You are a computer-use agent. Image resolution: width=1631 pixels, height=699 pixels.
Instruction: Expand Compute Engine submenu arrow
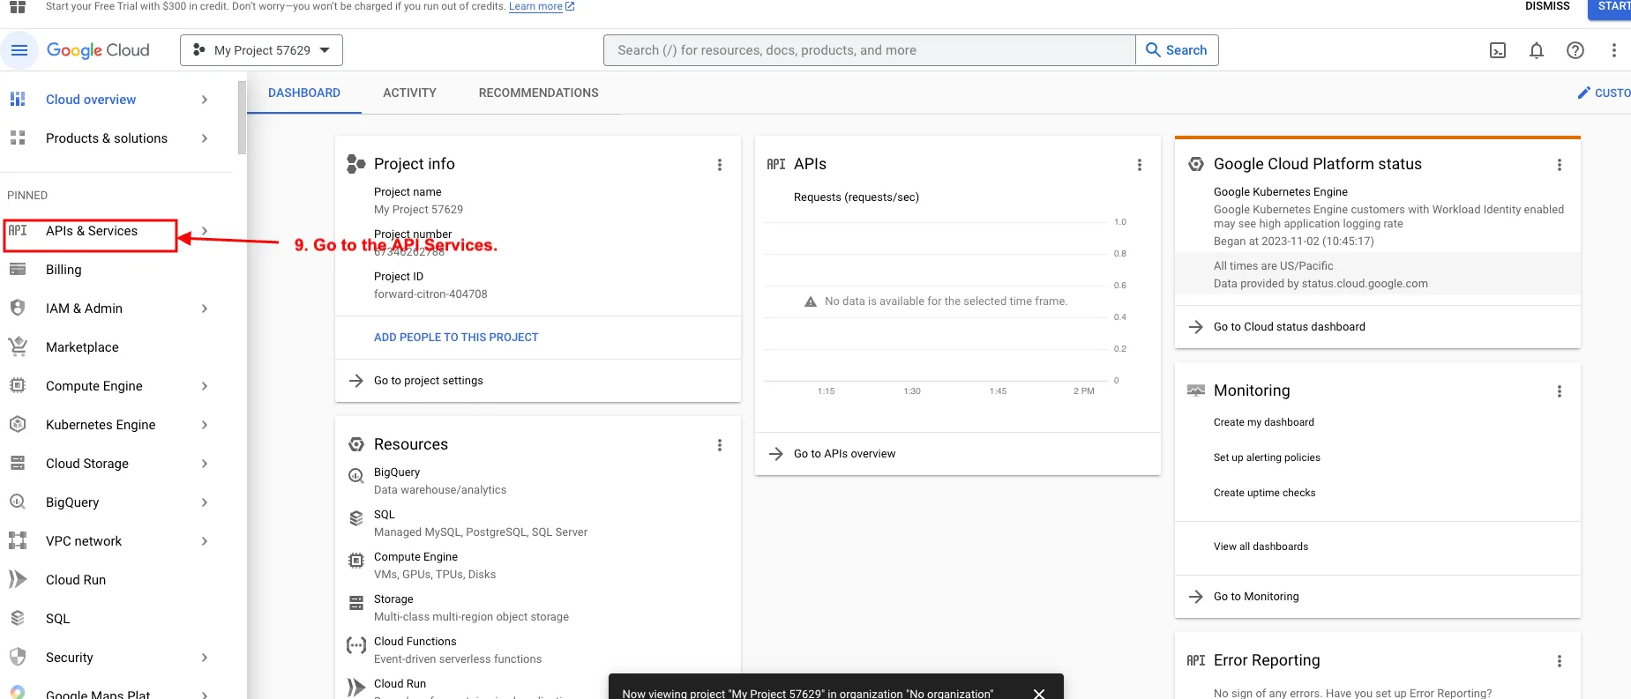click(205, 386)
